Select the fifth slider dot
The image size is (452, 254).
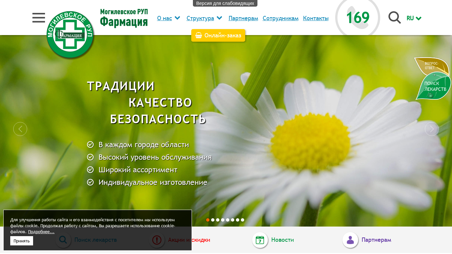(228, 220)
